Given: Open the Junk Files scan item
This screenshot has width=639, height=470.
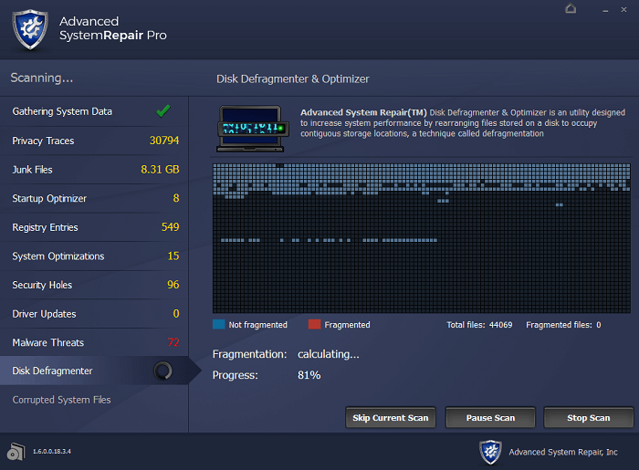Looking at the screenshot, I should (94, 170).
